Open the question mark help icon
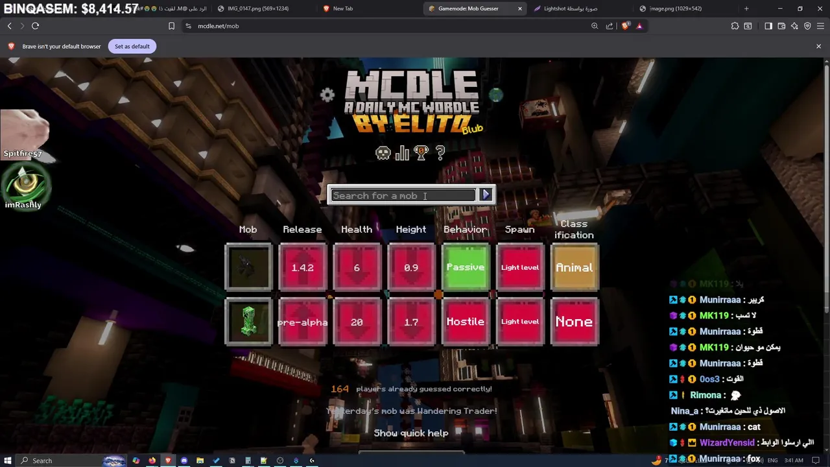830x467 pixels. (x=440, y=153)
